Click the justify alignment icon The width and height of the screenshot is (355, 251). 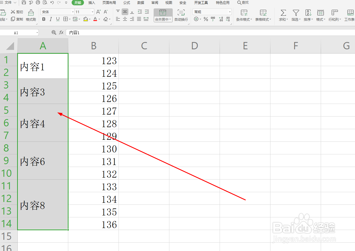[x=139, y=19]
